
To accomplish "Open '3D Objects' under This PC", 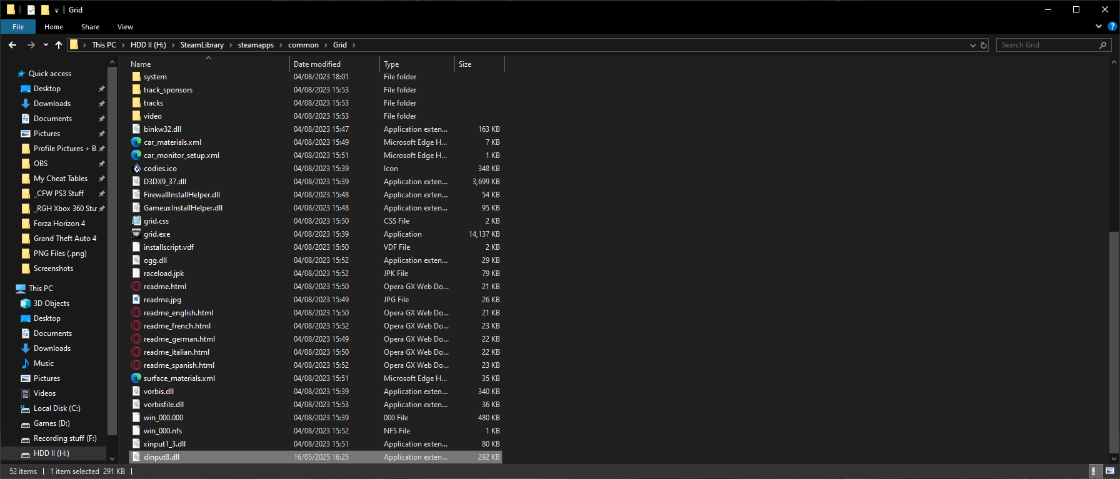I will tap(51, 304).
